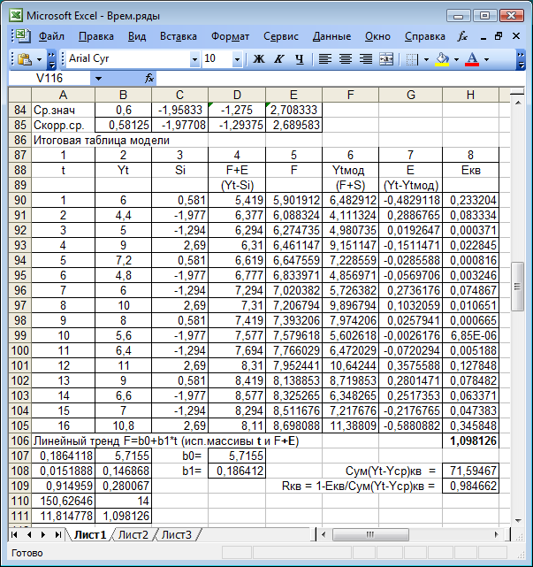Close the workbook document window
Screen dimensions: 533x567
pyautogui.click(x=516, y=36)
